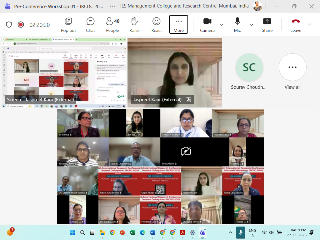Viewport: 320px width, 240px height.
Task: Select Bharti video tile
Action: [77, 210]
